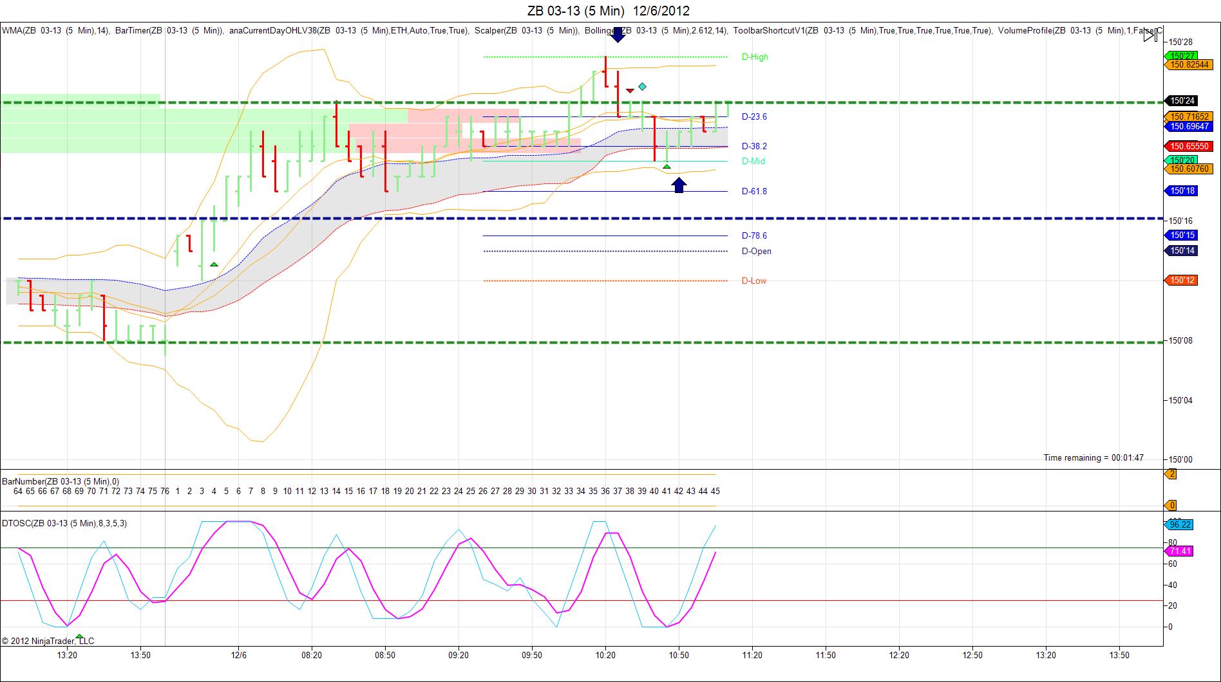Click the scroll-to-latest-bar arrow icon
The height and width of the screenshot is (682, 1221).
[x=1150, y=36]
